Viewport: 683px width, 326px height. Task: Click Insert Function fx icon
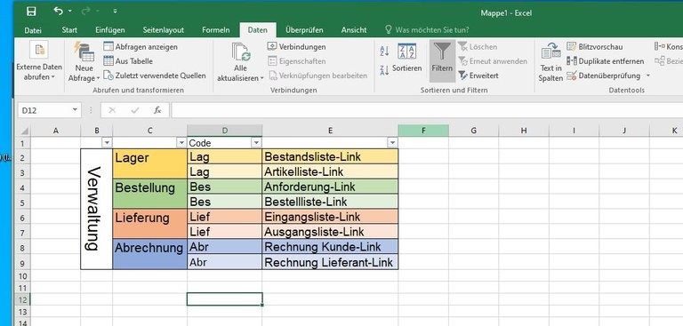[x=157, y=110]
